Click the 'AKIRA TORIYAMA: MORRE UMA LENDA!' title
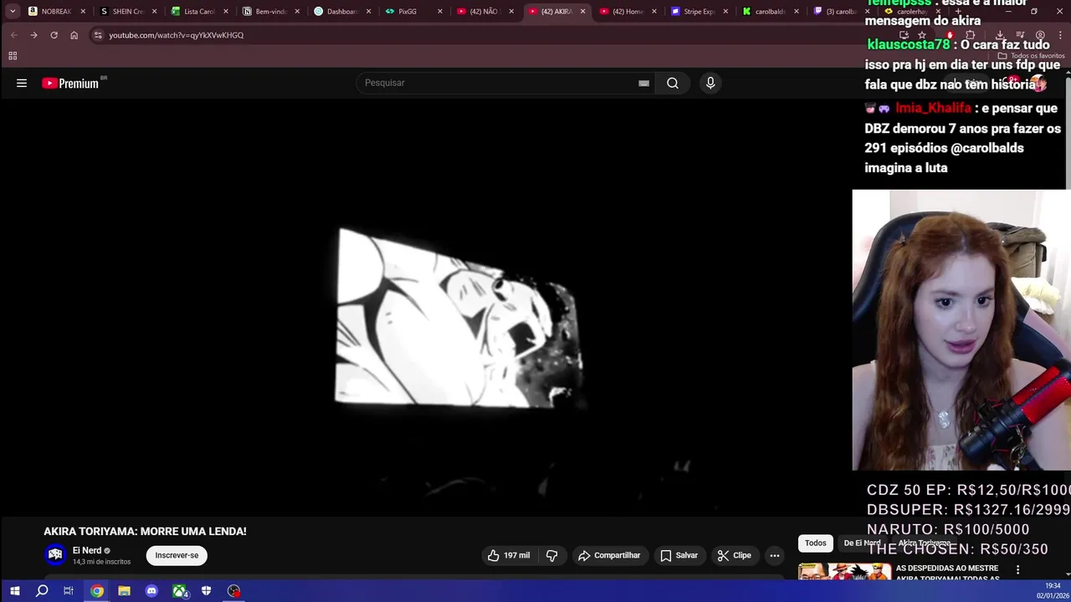1071x602 pixels. [145, 531]
